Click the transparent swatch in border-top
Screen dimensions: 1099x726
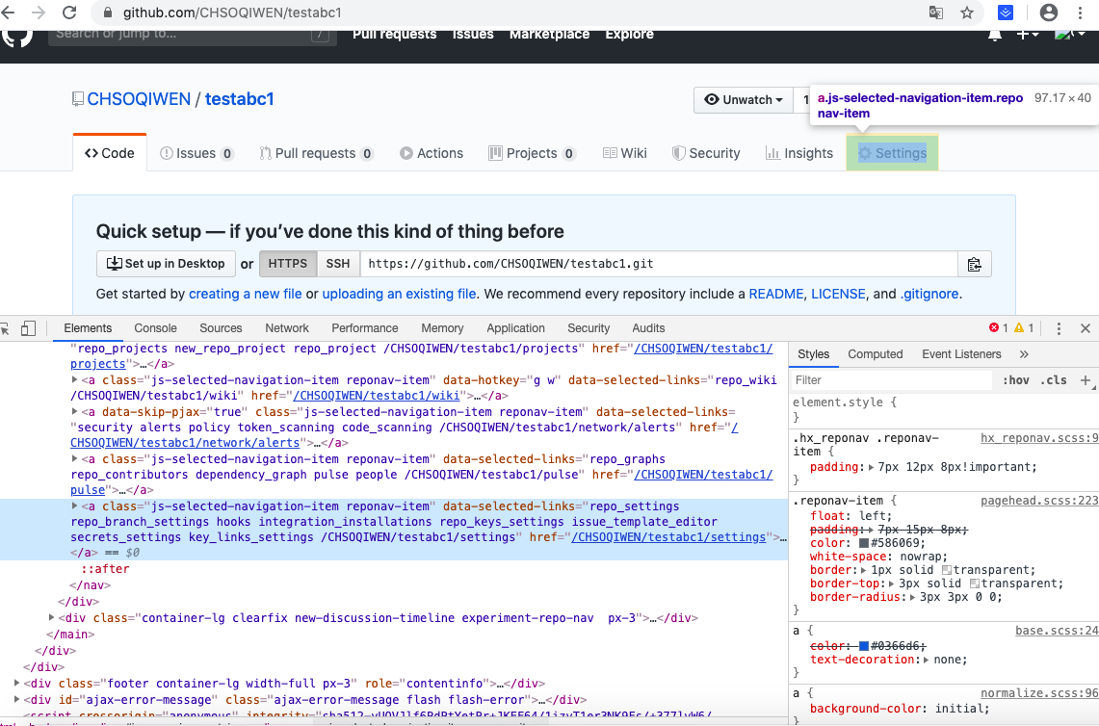[974, 583]
